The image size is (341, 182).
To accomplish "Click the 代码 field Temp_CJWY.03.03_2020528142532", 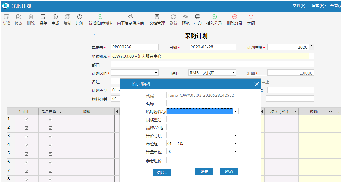I will pos(202,95).
